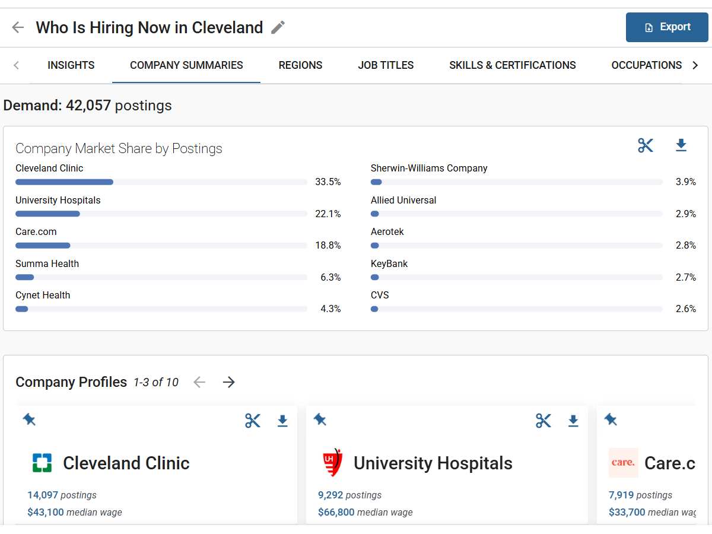The width and height of the screenshot is (712, 534).
Task: Click Cleveland Clinic market share bar
Action: (x=161, y=182)
